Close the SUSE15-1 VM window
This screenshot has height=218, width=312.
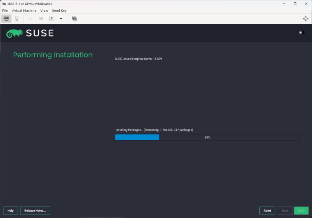(x=306, y=4)
